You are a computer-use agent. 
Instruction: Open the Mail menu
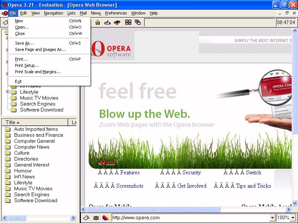[83, 13]
